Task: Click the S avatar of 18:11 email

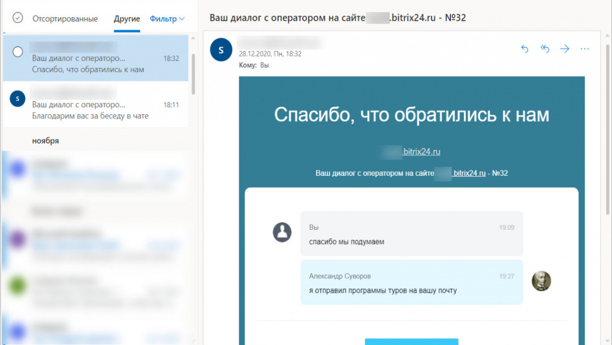Action: [x=18, y=99]
